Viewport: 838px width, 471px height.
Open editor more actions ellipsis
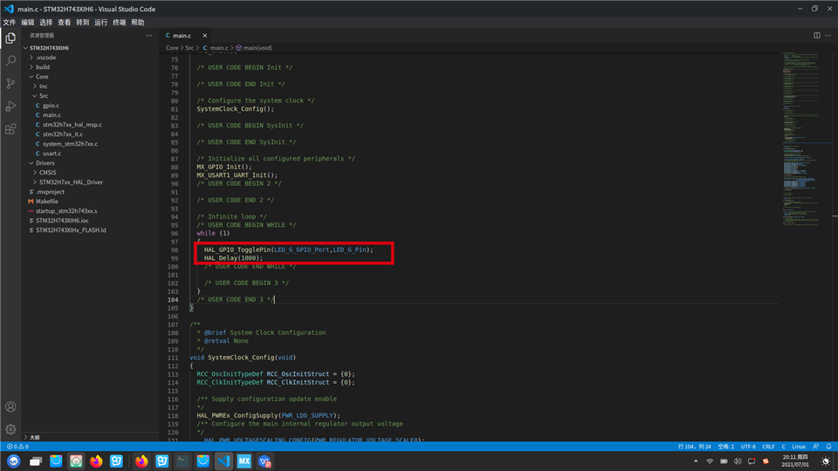click(828, 35)
